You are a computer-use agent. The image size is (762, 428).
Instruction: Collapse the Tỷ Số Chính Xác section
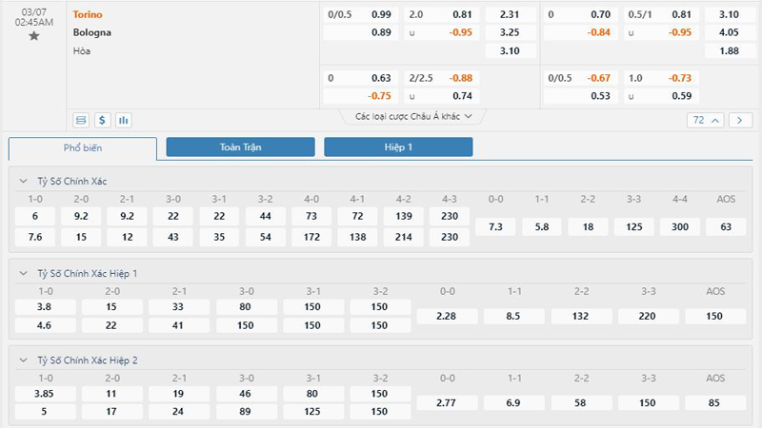pyautogui.click(x=23, y=181)
